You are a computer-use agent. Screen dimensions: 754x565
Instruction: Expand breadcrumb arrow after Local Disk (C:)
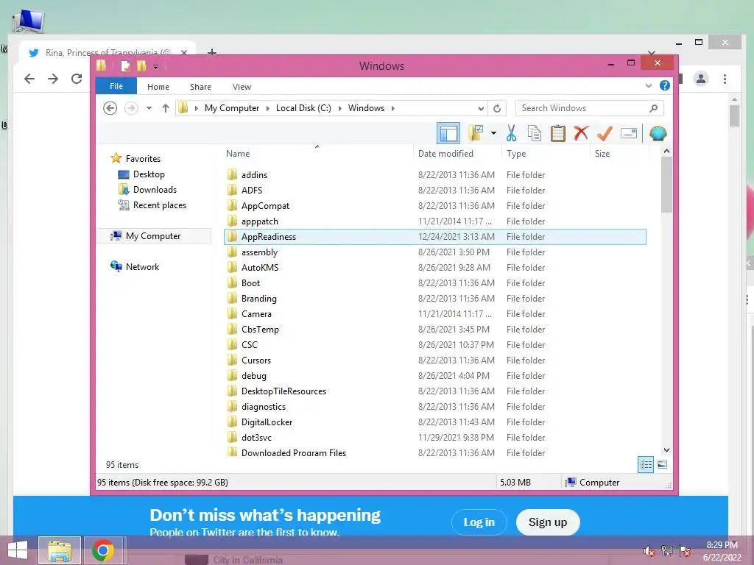click(x=340, y=108)
